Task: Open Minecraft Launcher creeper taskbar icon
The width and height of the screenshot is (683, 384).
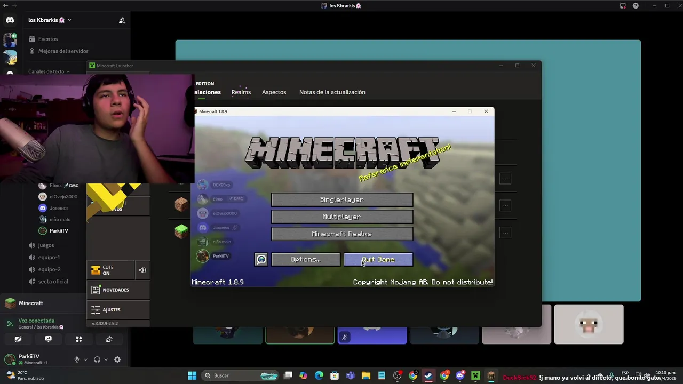Action: [475, 375]
